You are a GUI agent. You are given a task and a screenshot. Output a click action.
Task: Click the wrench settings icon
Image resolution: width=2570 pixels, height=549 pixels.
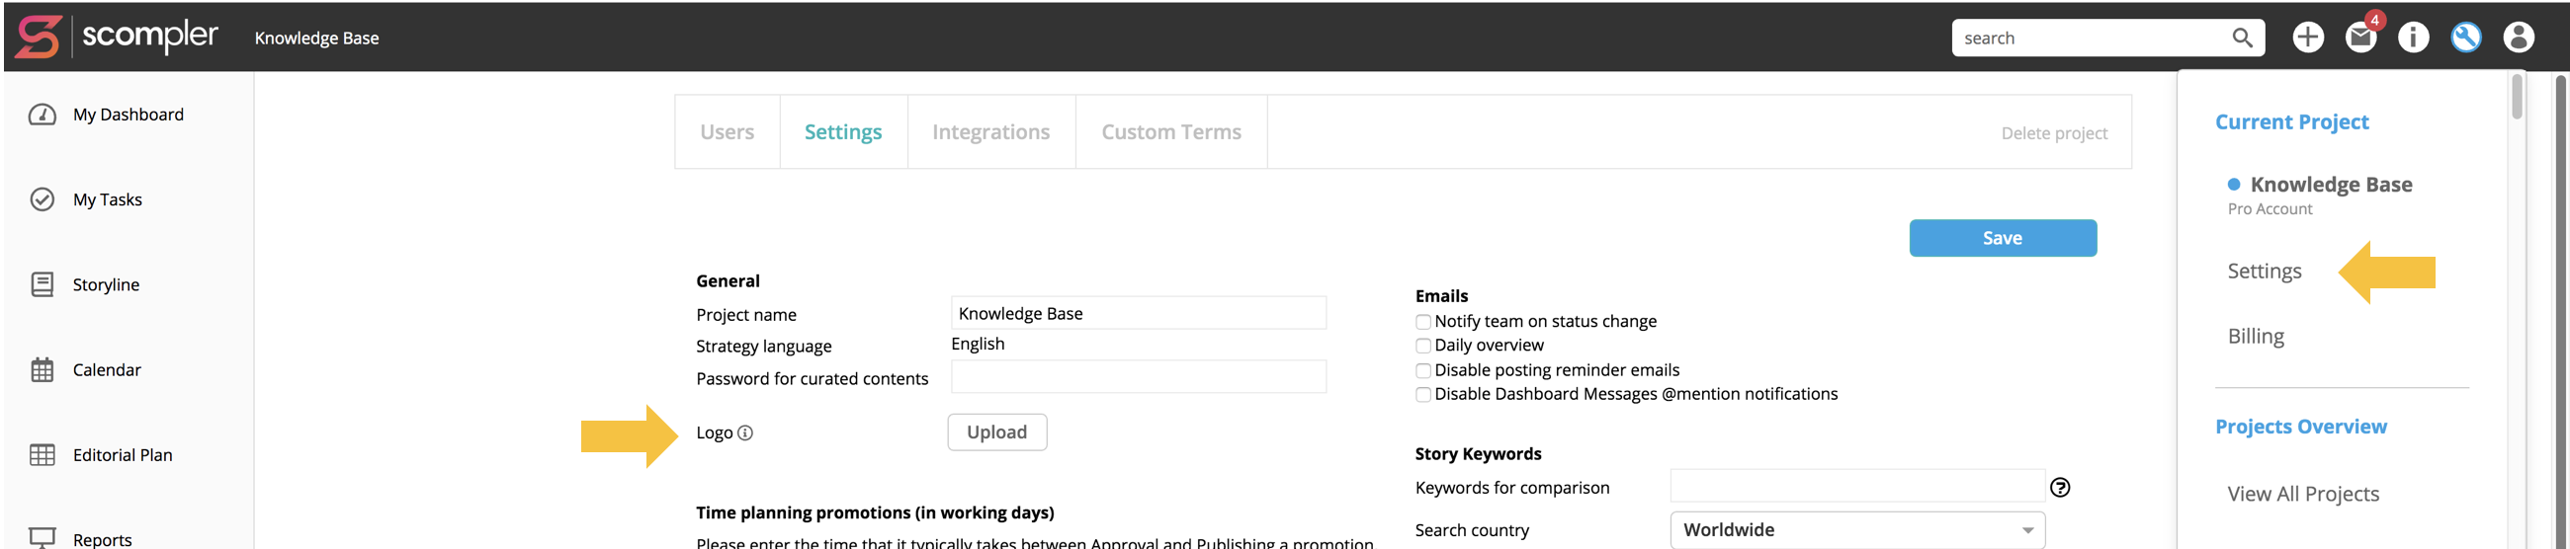pyautogui.click(x=2465, y=38)
